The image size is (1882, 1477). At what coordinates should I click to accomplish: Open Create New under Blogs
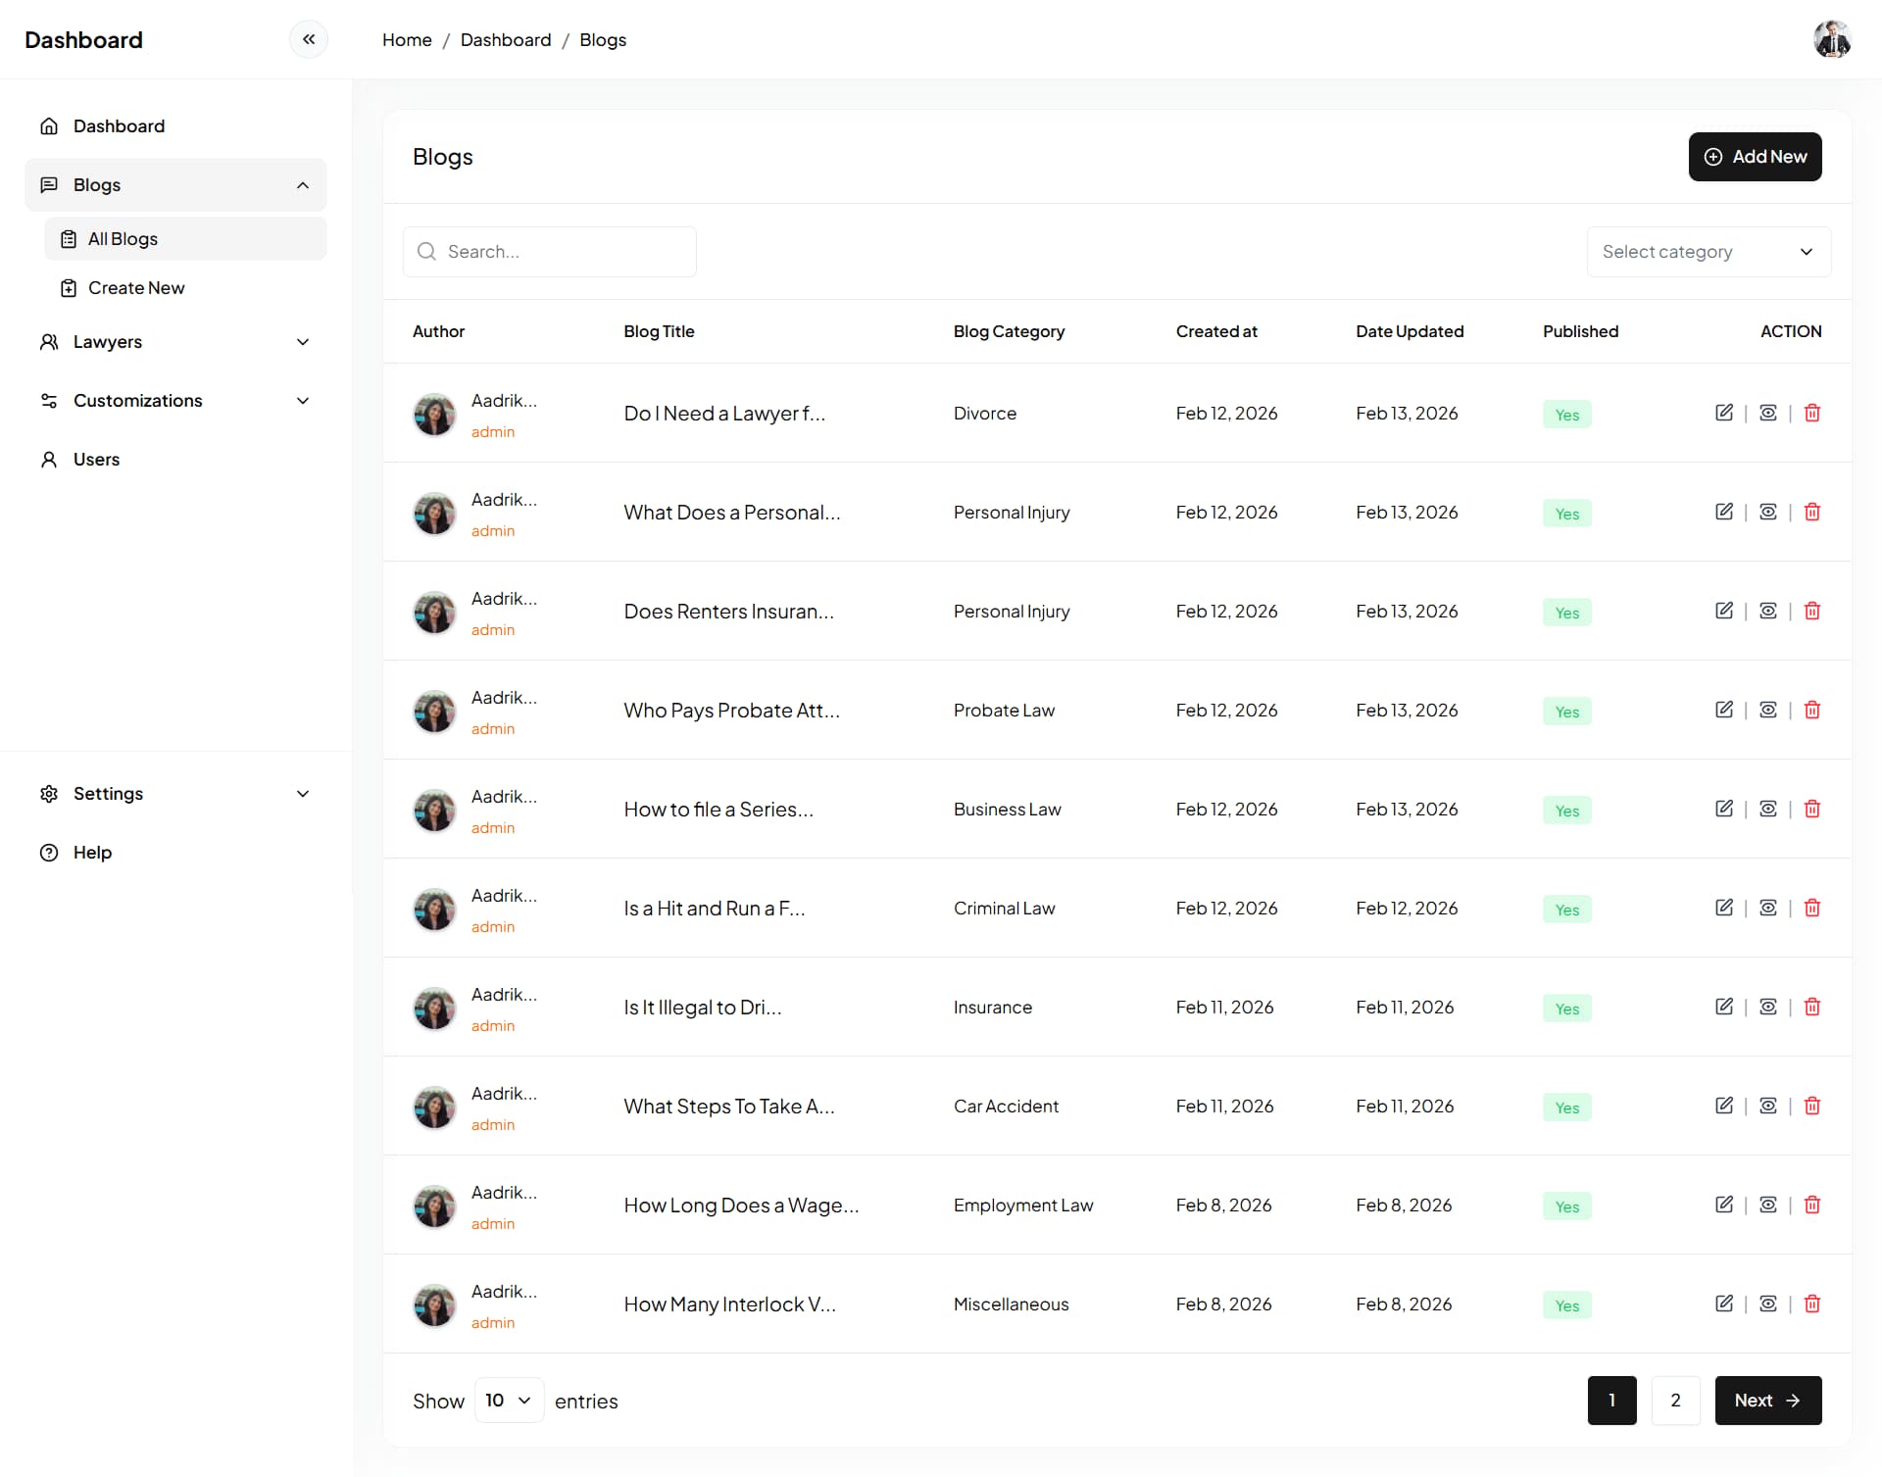(185, 288)
